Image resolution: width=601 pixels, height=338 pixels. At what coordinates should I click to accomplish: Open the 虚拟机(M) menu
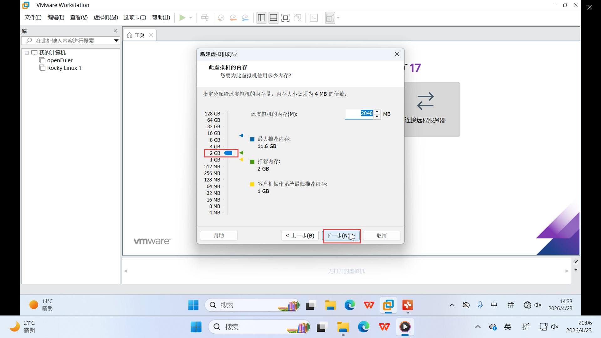(105, 18)
